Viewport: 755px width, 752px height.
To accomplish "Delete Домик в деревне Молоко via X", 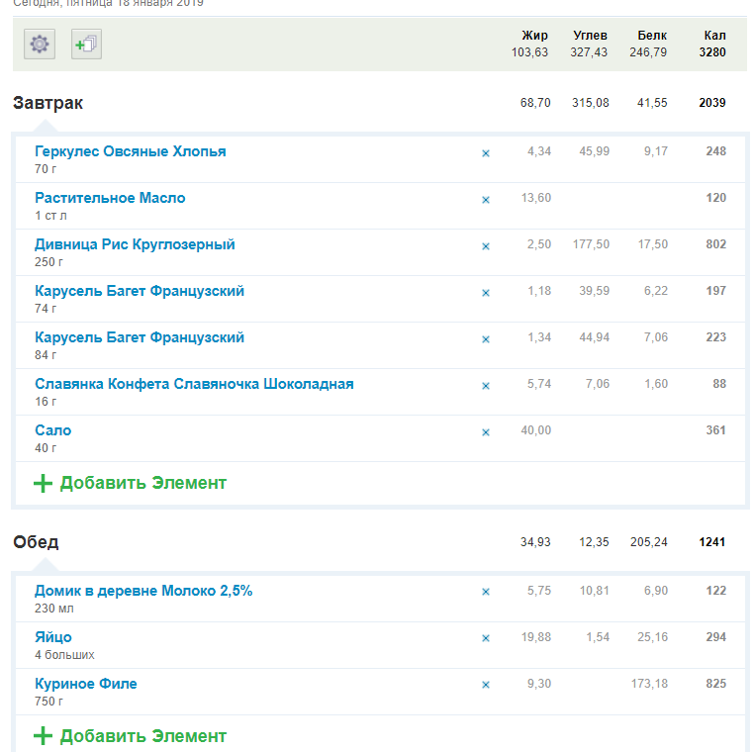I will tap(485, 593).
